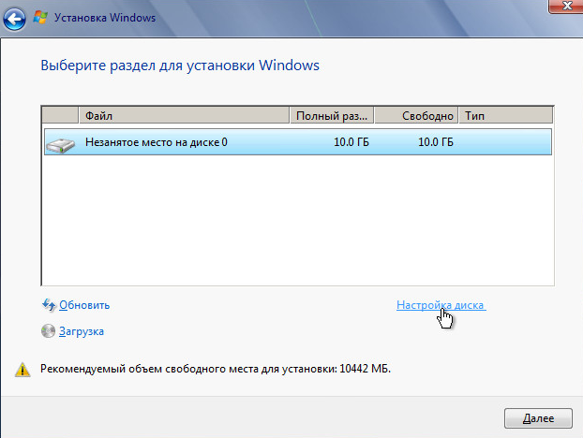
Task: Sort by the Свободно column header
Action: (416, 115)
